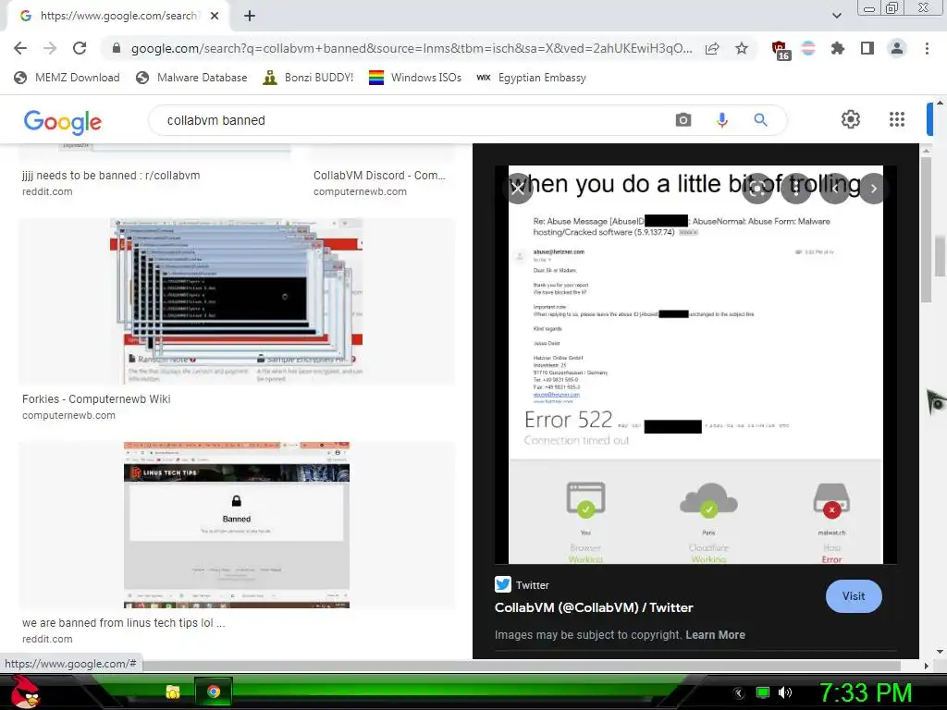Expand the tab search dropdown arrow

tap(836, 16)
